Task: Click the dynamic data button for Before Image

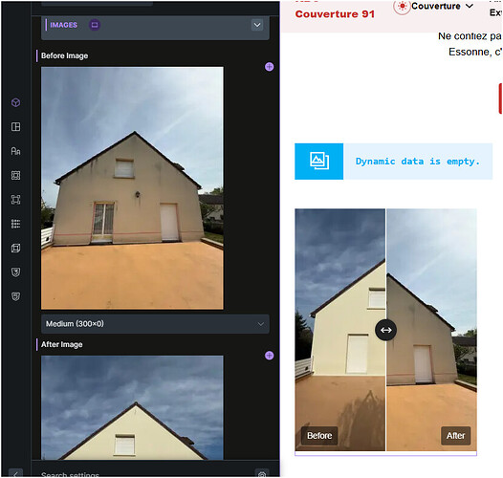Action: click(269, 67)
